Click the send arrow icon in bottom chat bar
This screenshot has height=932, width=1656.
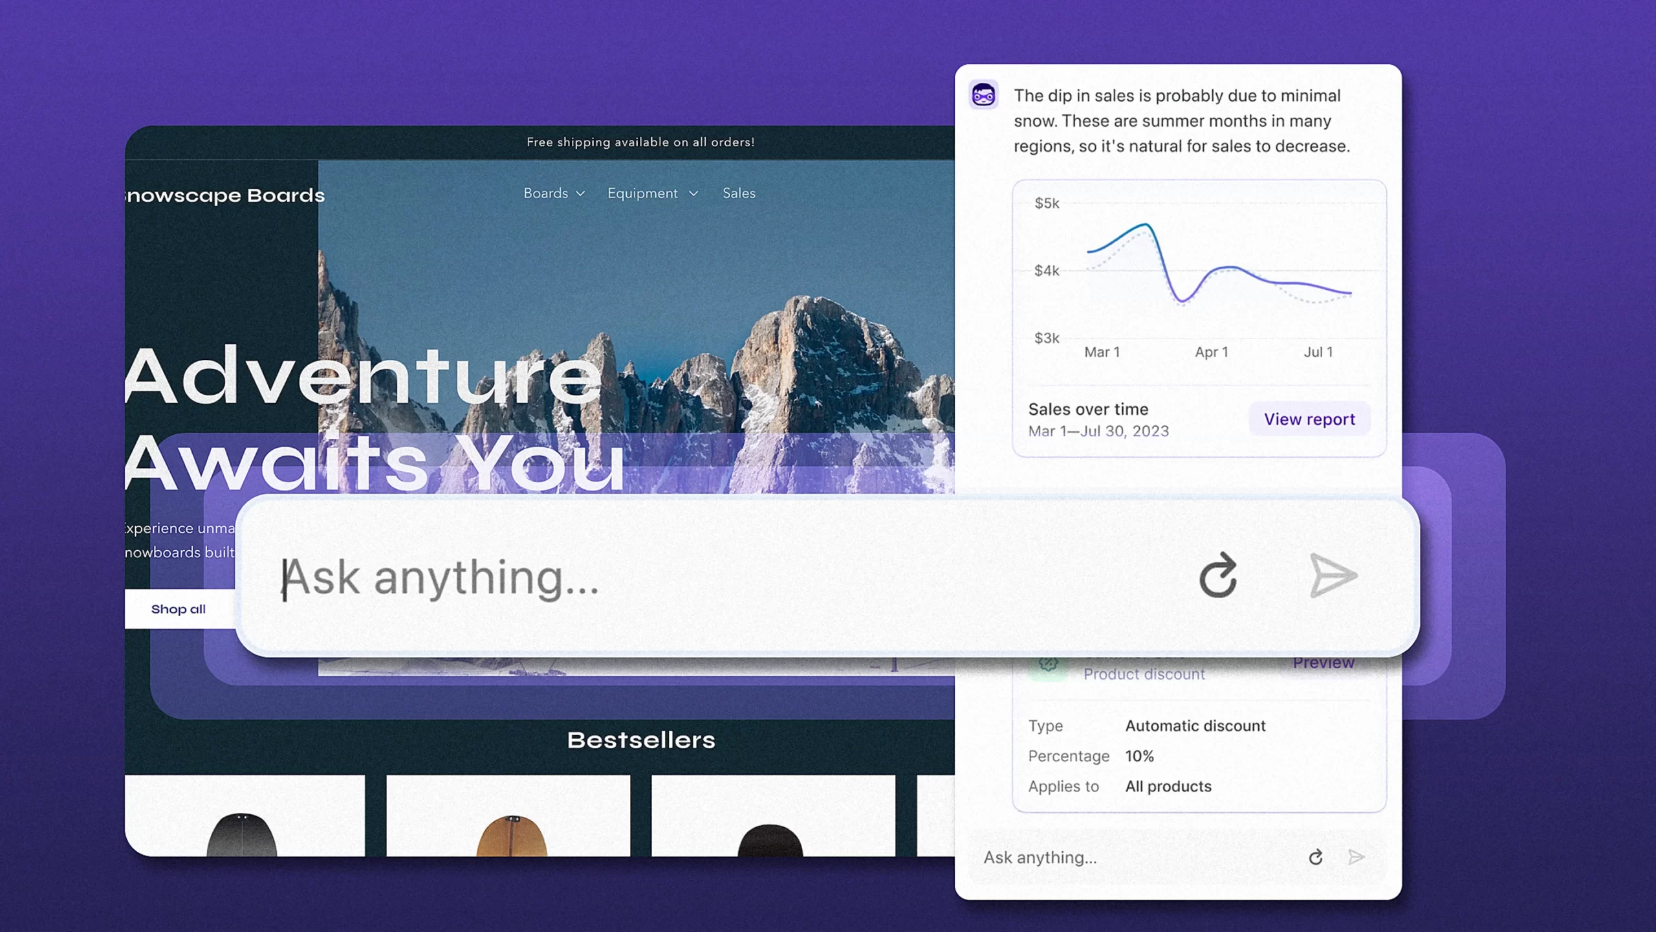(1356, 857)
